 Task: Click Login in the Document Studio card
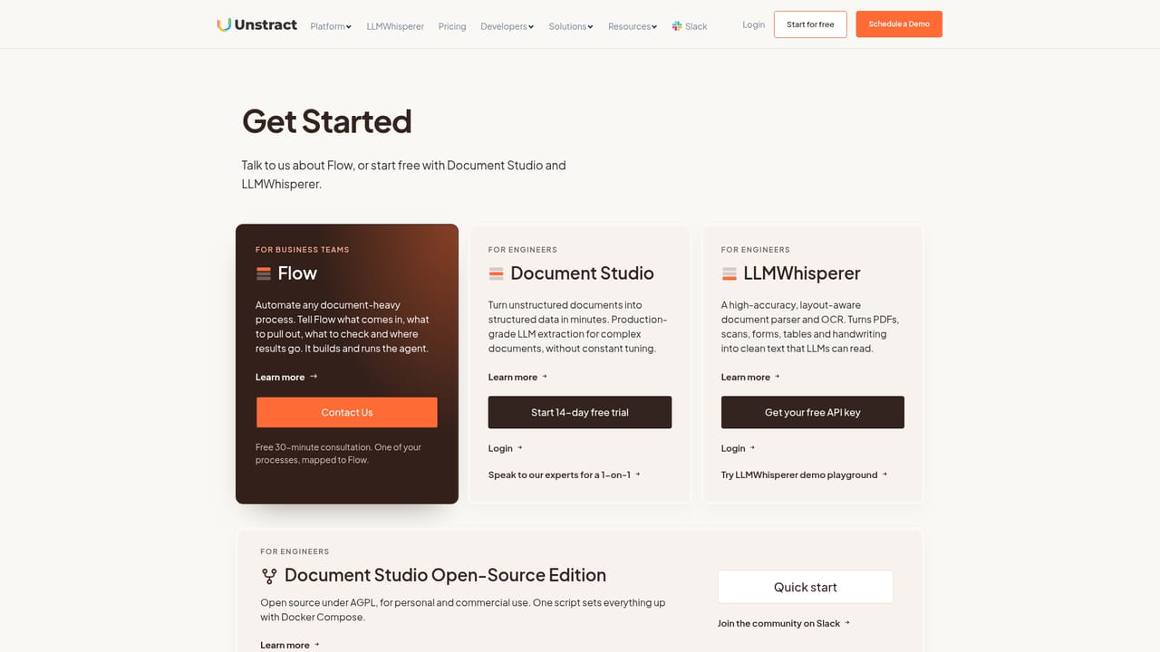tap(506, 448)
